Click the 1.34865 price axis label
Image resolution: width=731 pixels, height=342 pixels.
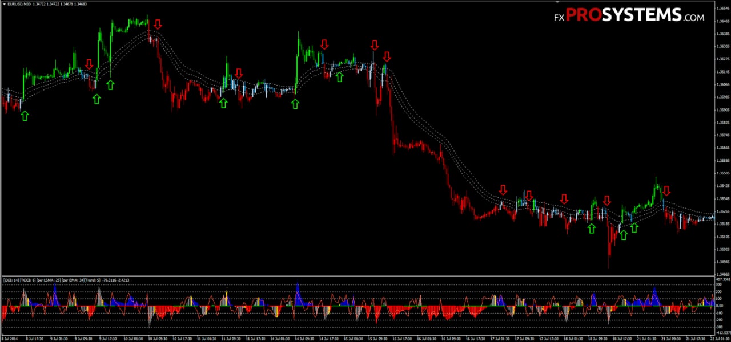[x=722, y=274]
